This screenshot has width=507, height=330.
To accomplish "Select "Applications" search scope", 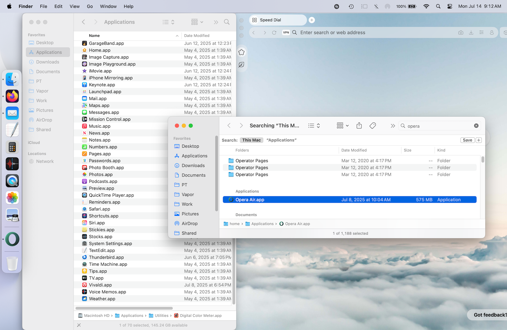I will click(x=281, y=140).
